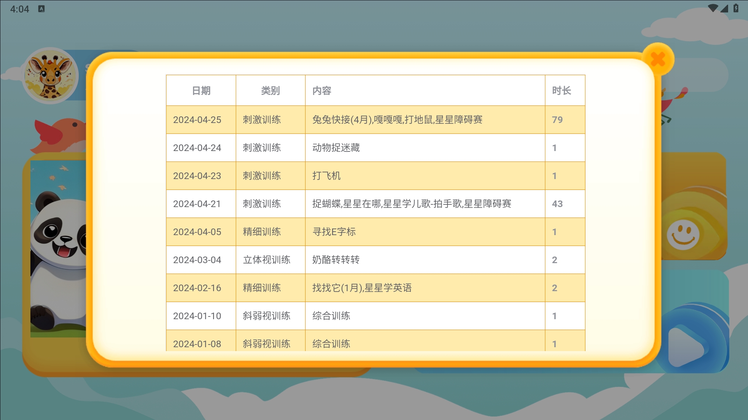This screenshot has height=420, width=748.
Task: Tap the battery status icon
Action: pyautogui.click(x=736, y=9)
